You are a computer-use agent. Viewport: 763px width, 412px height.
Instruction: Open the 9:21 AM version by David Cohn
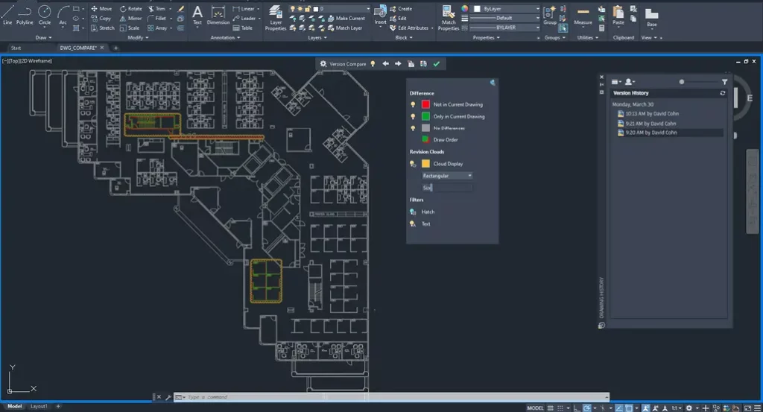tap(646, 124)
